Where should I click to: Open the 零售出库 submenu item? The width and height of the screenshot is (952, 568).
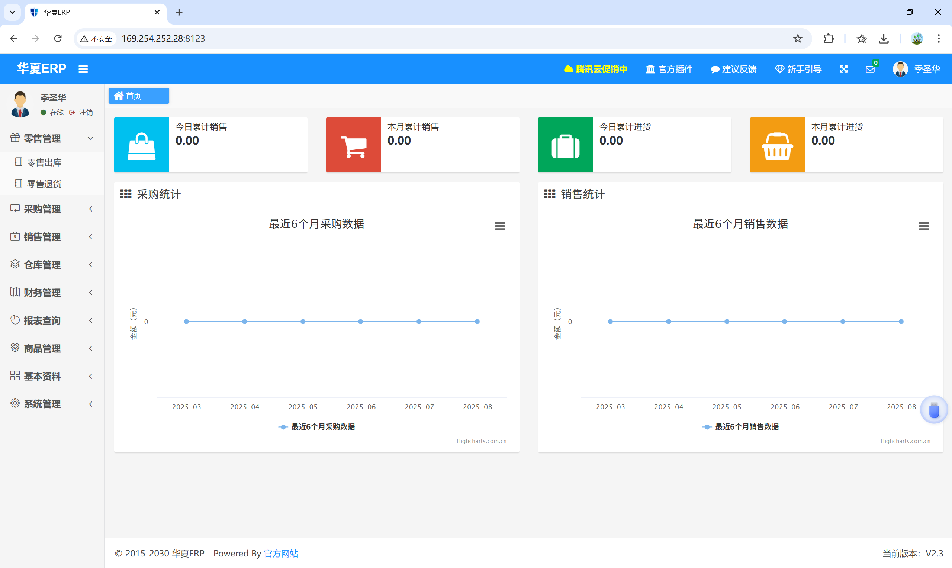[x=44, y=162]
